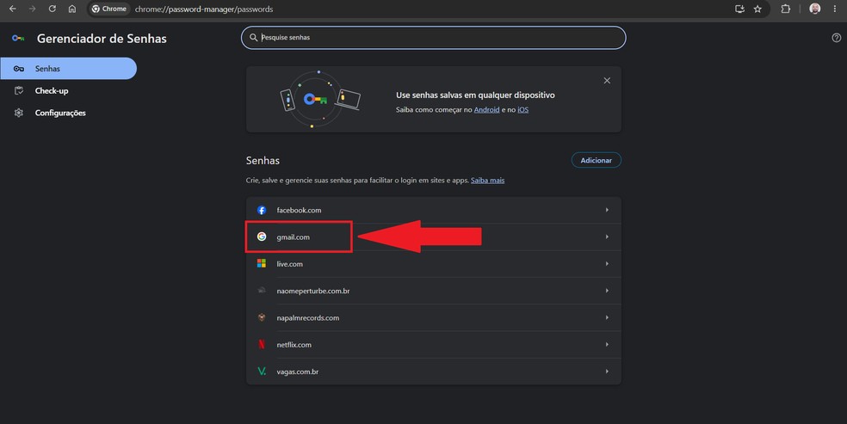Viewport: 847px width, 424px height.
Task: Click the help question mark icon
Action: coord(836,38)
